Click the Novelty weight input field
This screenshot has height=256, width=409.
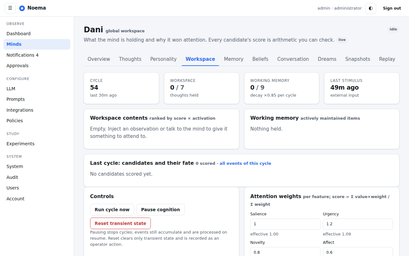(285, 252)
